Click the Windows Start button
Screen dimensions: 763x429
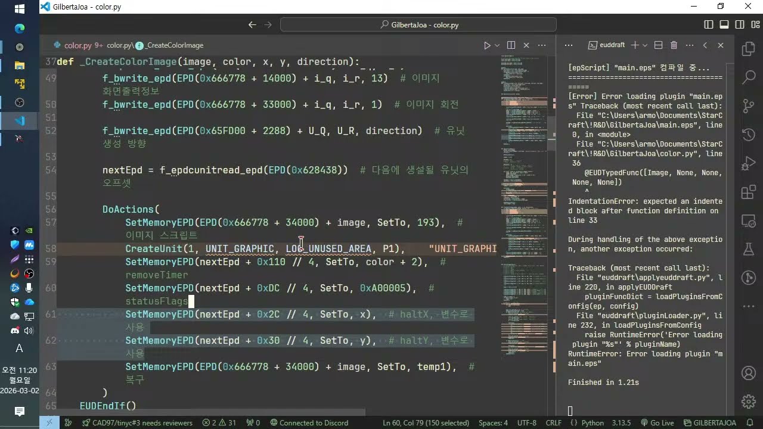click(19, 9)
